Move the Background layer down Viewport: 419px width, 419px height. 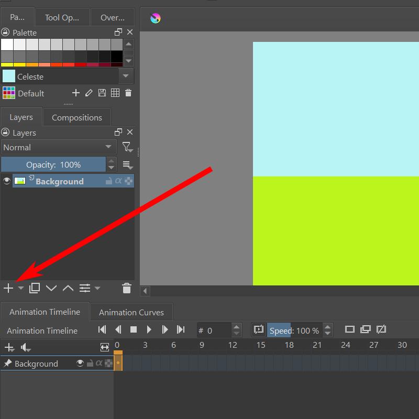point(51,288)
